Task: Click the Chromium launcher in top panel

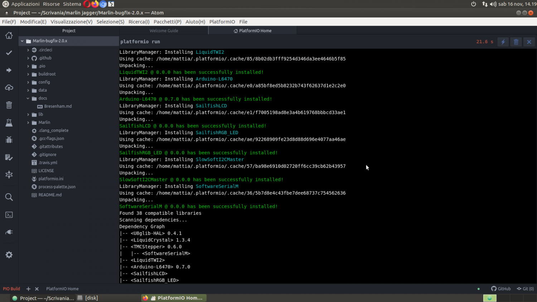Action: pos(103,4)
